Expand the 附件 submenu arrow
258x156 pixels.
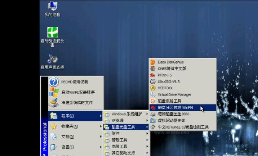147,133
